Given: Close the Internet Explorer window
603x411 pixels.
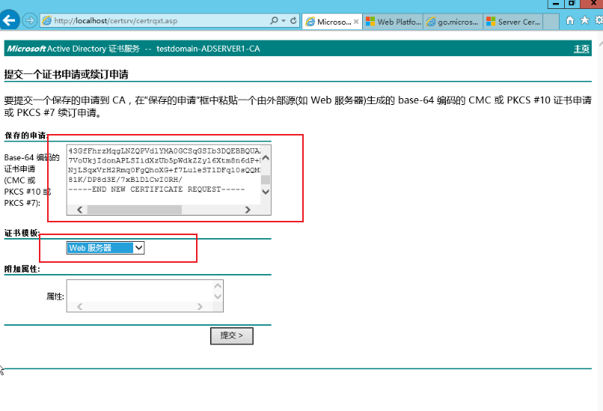Looking at the screenshot, I should [x=592, y=4].
